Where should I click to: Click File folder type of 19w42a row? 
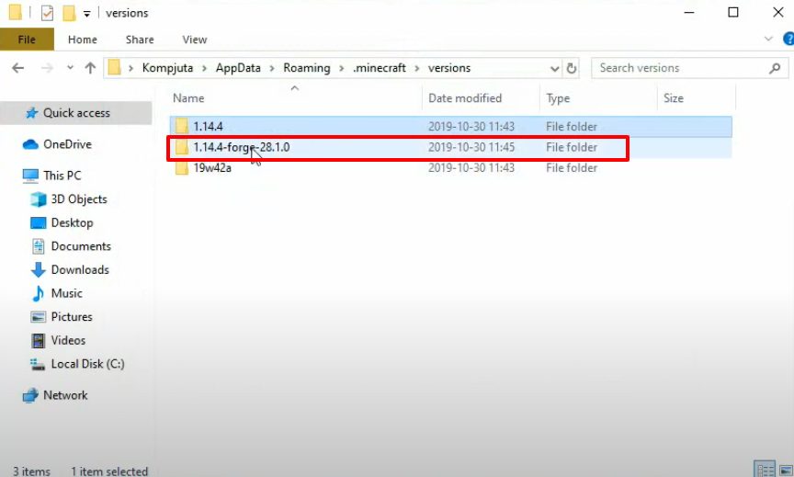pyautogui.click(x=572, y=167)
